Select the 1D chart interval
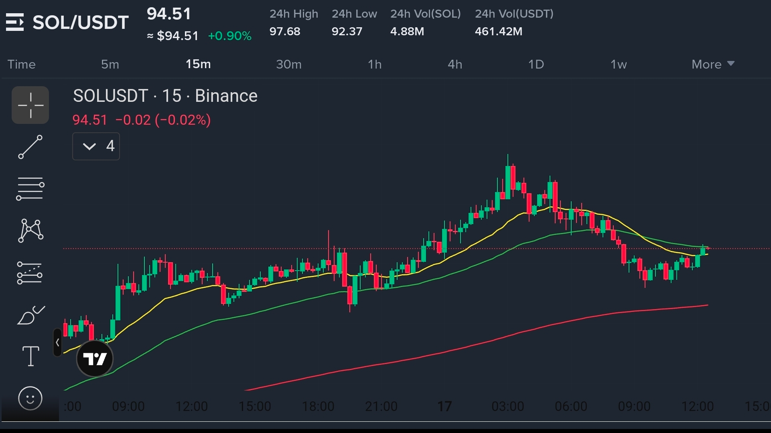Viewport: 771px width, 433px height. pos(536,64)
